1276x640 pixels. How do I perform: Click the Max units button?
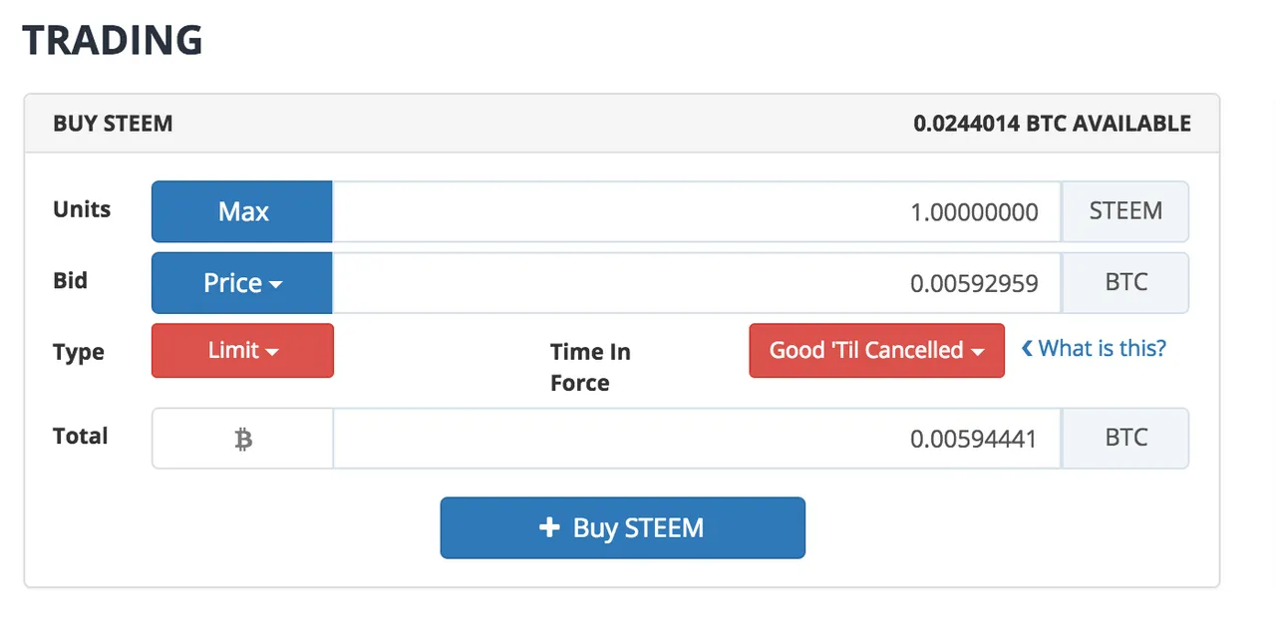pos(242,211)
